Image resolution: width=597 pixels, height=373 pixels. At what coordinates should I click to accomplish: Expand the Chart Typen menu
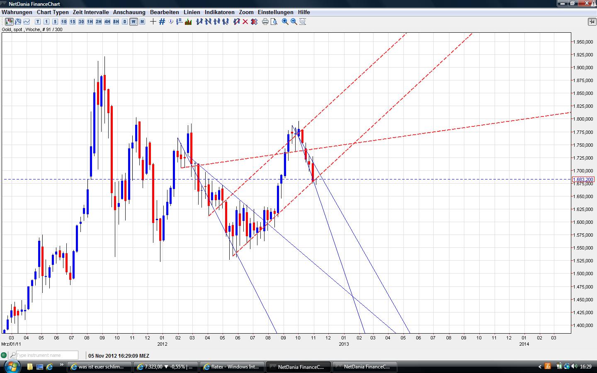53,12
